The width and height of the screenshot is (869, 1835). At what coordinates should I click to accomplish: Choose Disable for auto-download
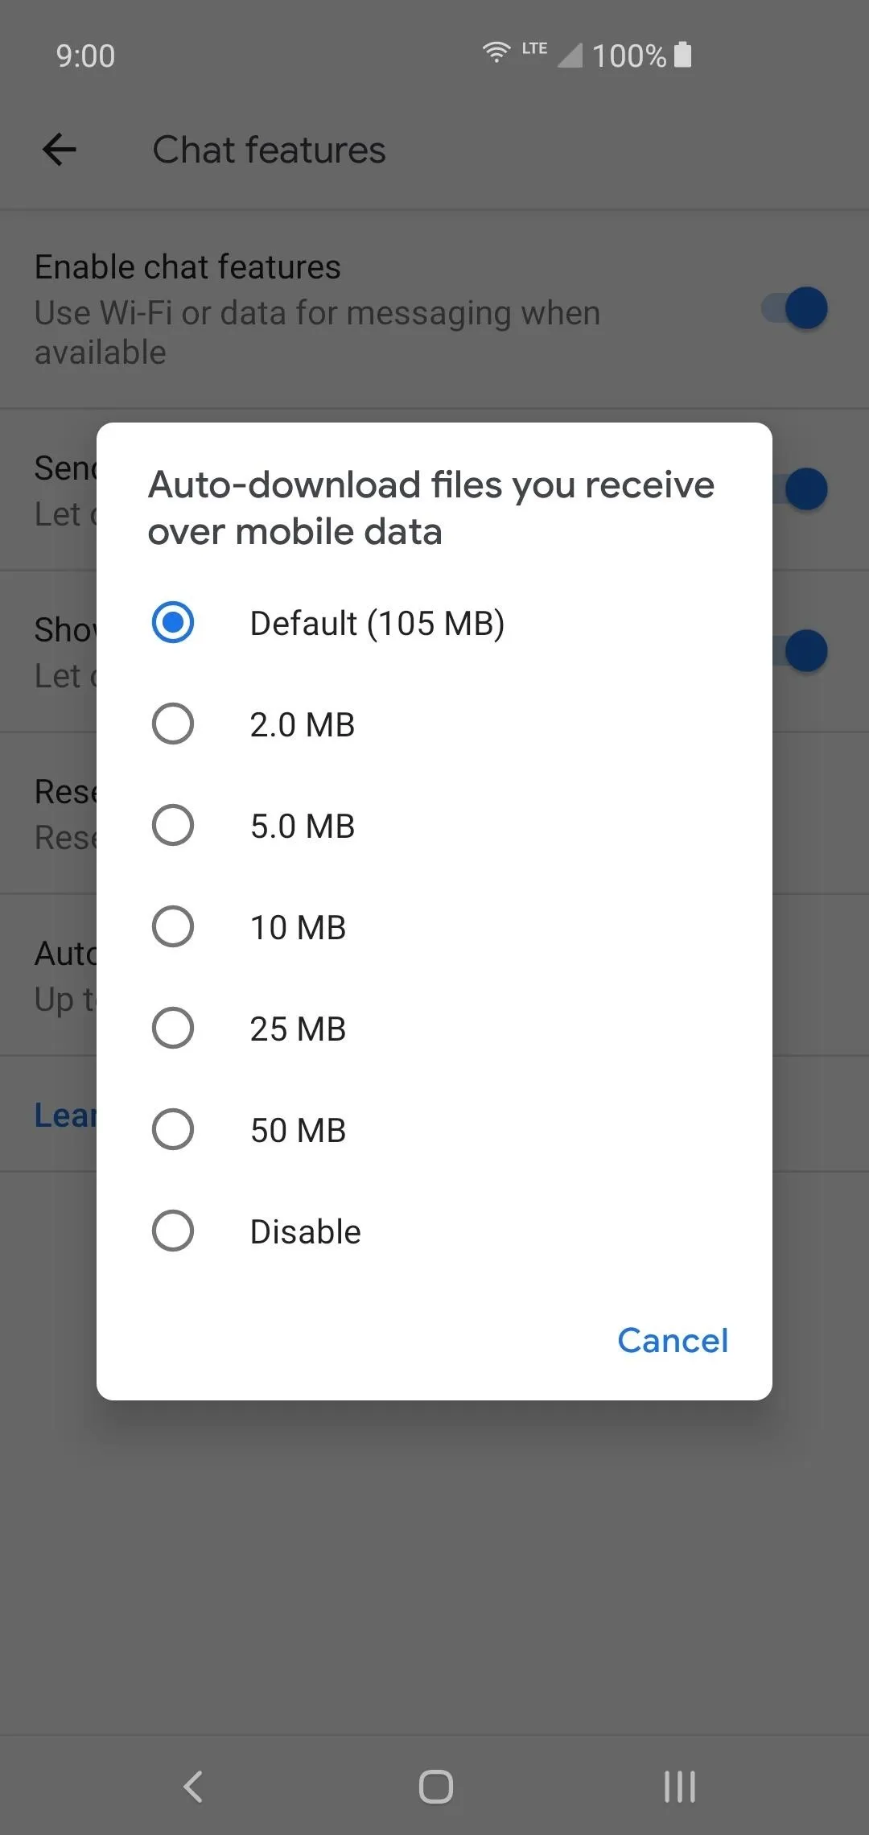[434, 1231]
